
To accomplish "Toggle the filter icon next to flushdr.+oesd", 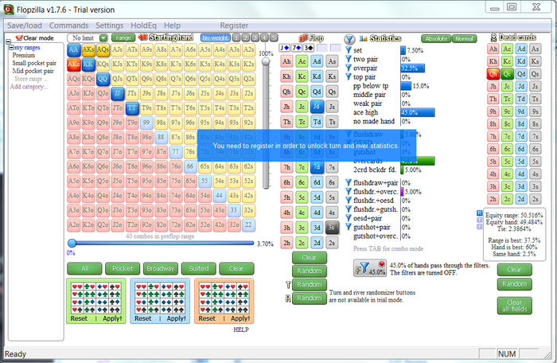I will [x=349, y=201].
